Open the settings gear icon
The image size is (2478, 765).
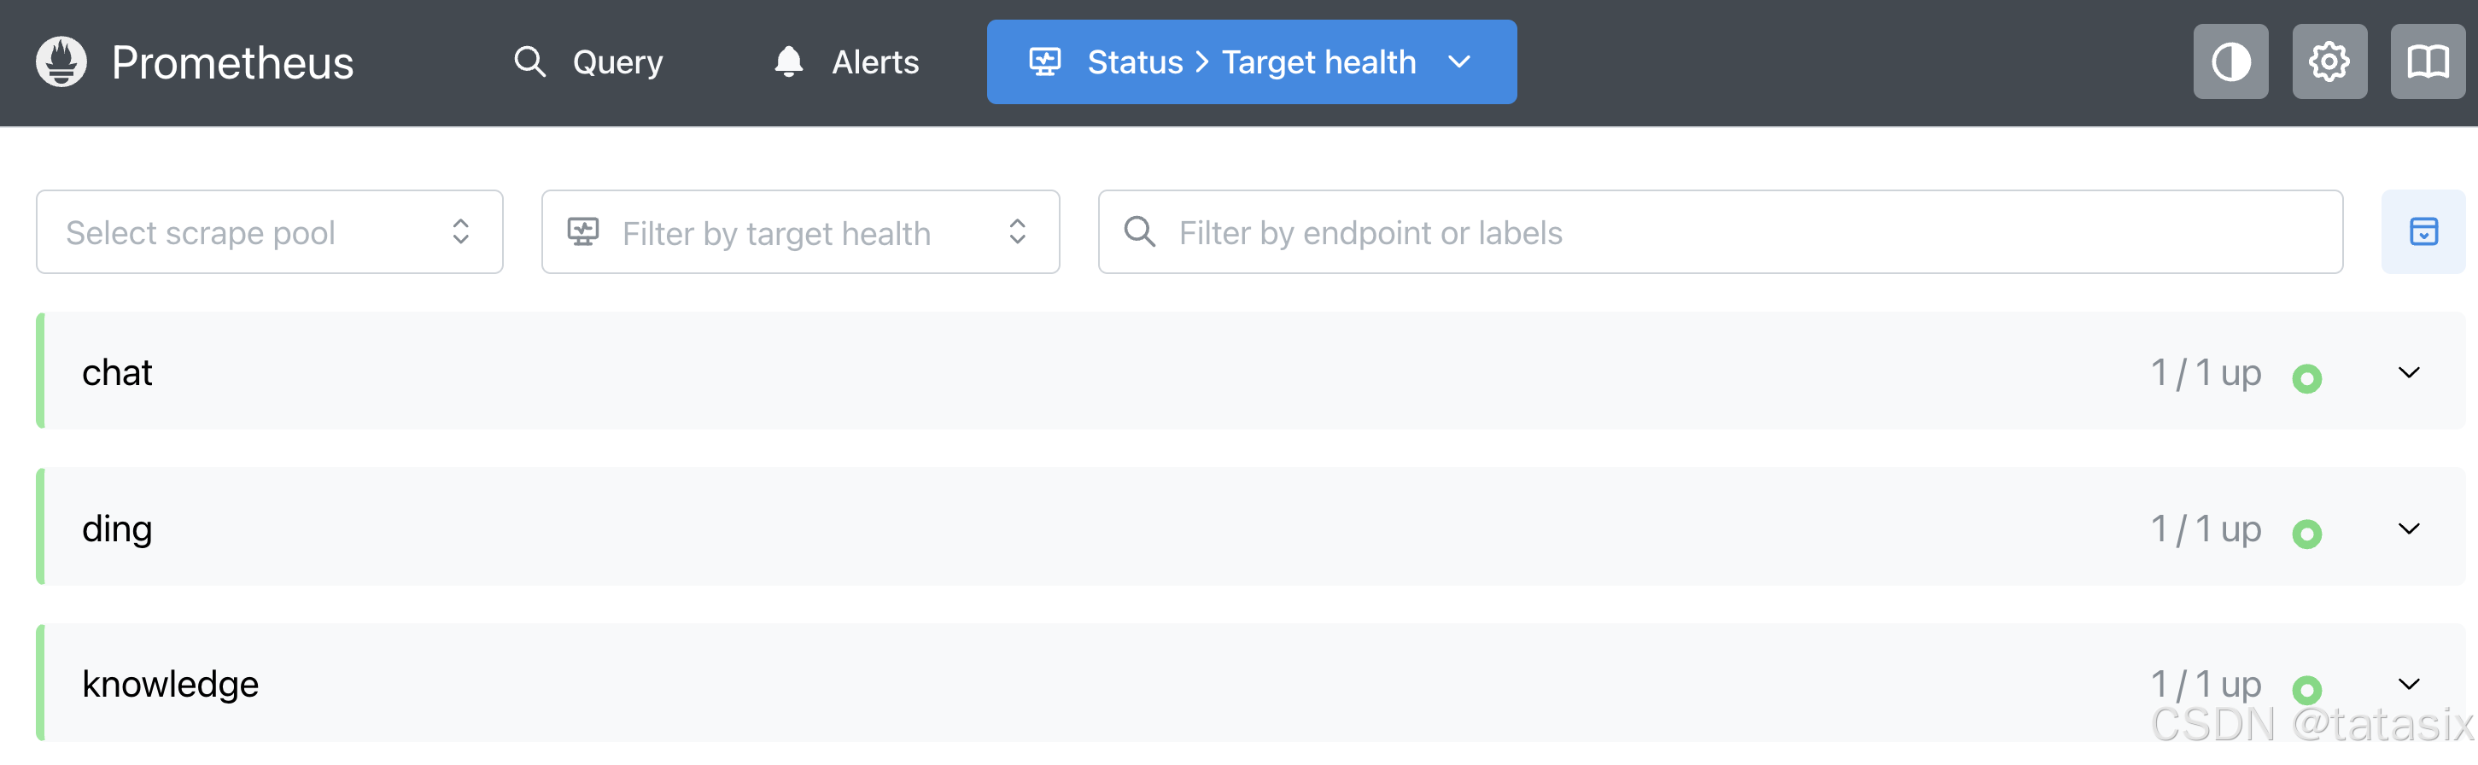click(2329, 61)
